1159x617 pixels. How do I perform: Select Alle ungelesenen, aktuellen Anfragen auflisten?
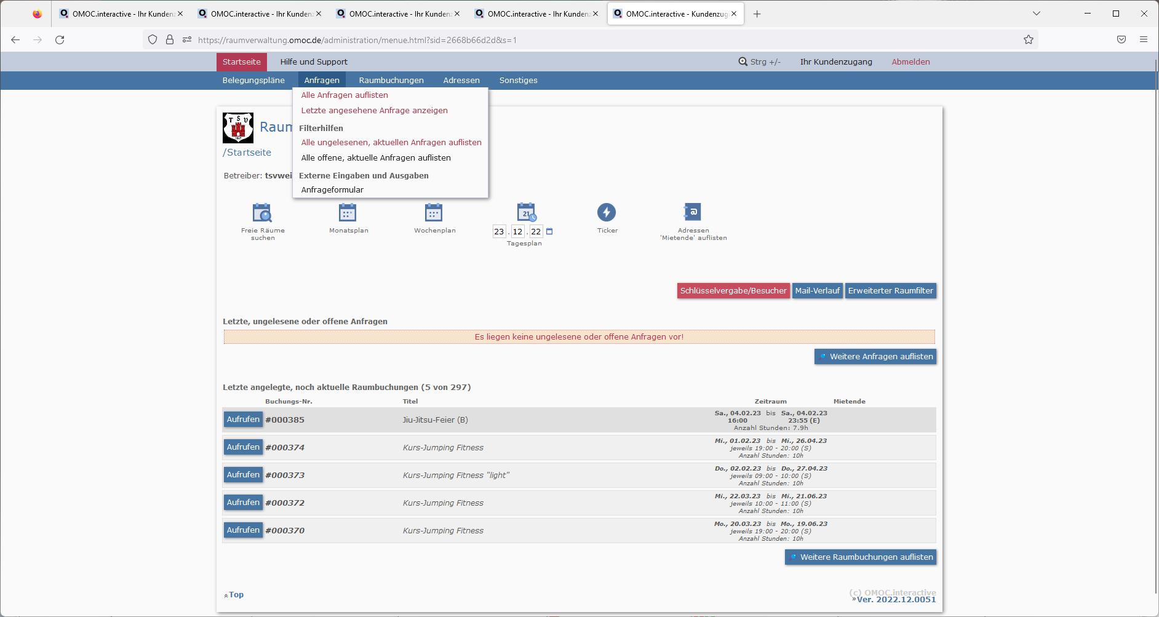pyautogui.click(x=391, y=142)
